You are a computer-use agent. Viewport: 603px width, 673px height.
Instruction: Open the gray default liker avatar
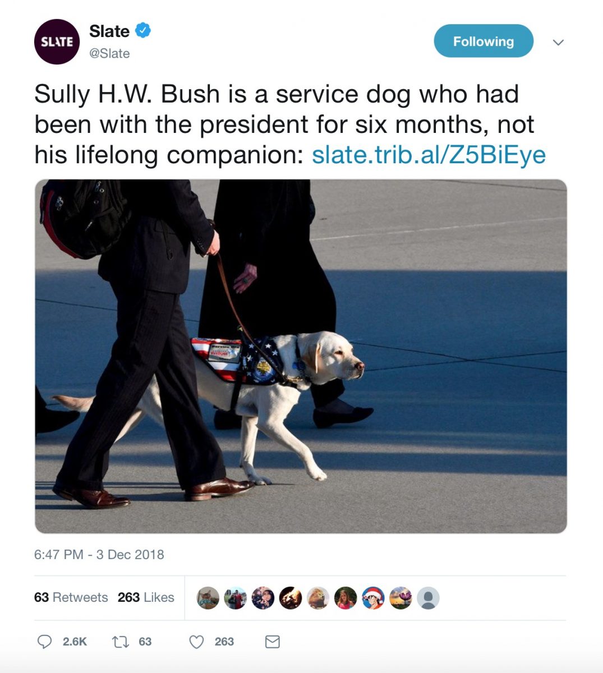click(x=428, y=598)
